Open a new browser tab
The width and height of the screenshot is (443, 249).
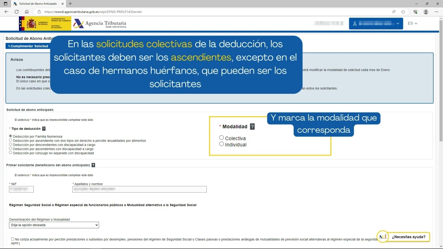[70, 4]
